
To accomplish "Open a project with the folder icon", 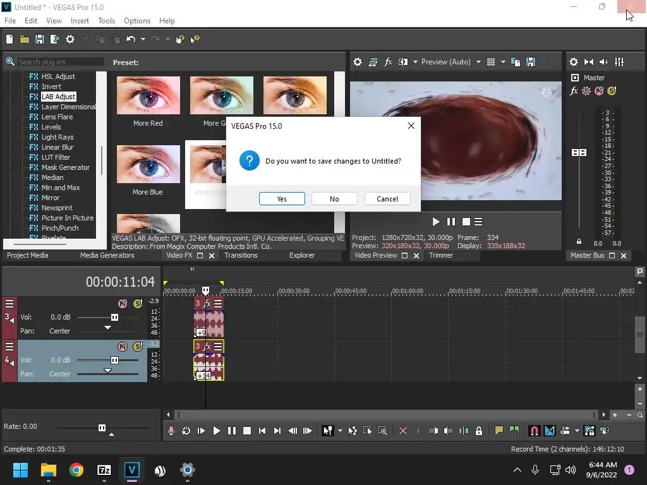I will click(x=25, y=39).
